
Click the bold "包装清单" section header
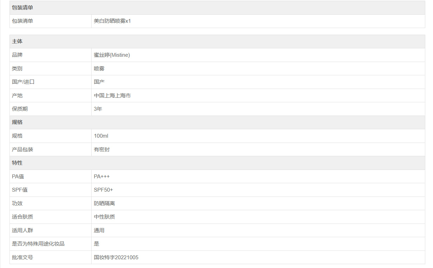[x=22, y=8]
